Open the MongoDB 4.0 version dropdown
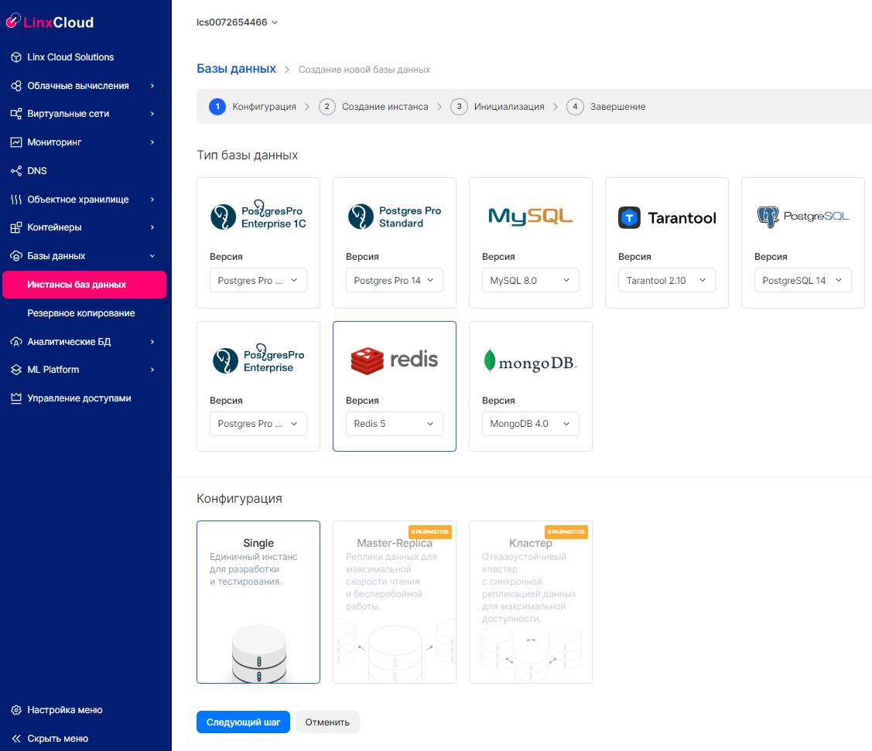 pyautogui.click(x=531, y=424)
